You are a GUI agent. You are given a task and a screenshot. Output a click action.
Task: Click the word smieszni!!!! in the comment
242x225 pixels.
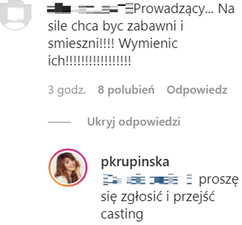(81, 43)
